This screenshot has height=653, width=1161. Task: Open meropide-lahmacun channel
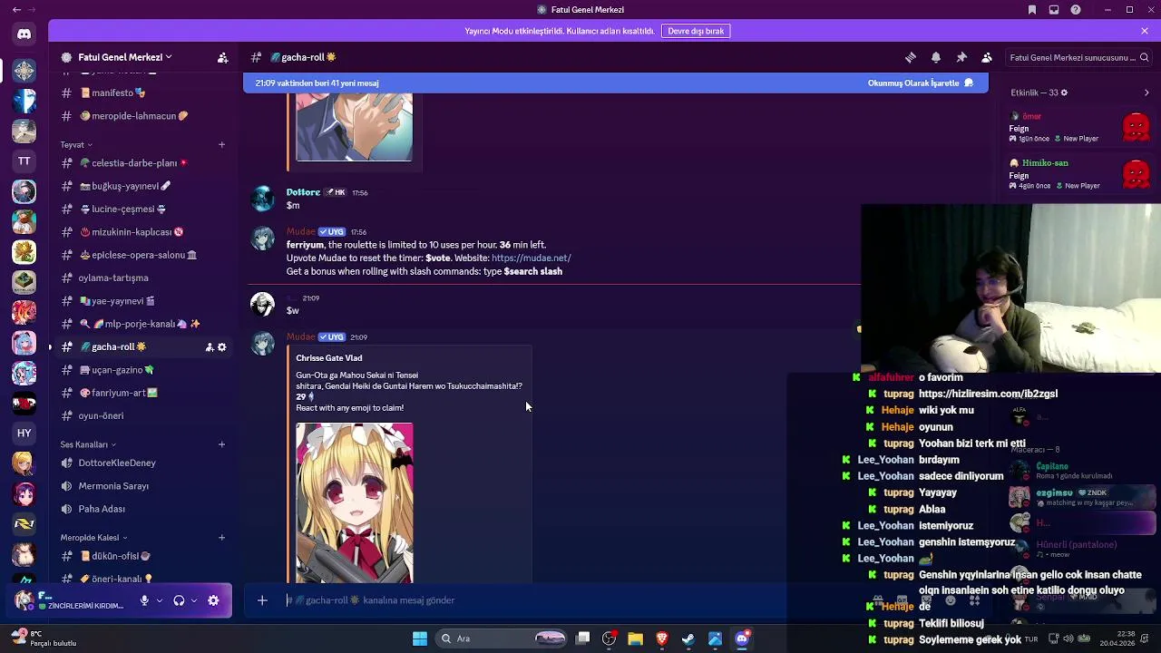tap(143, 116)
